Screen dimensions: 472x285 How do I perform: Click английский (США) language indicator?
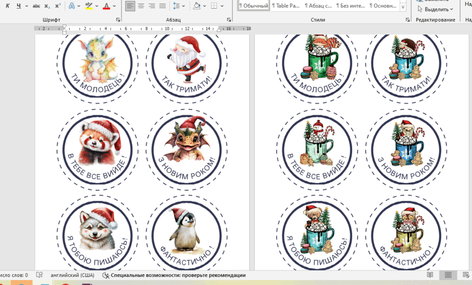pyautogui.click(x=72, y=275)
